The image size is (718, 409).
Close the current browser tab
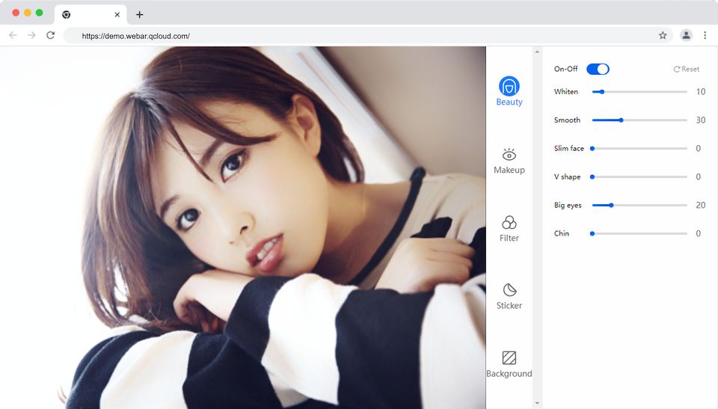[x=117, y=15]
